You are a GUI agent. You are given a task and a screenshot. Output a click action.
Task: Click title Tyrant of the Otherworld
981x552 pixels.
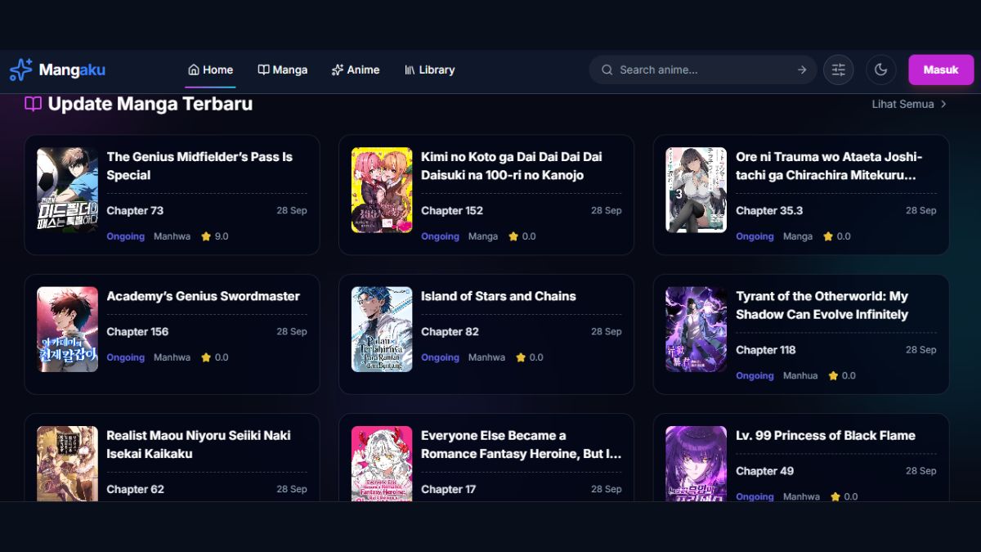pyautogui.click(x=822, y=305)
